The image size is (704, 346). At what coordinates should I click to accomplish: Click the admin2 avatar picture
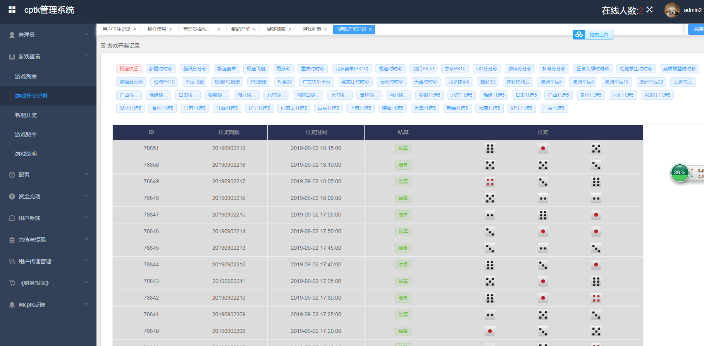tap(672, 10)
